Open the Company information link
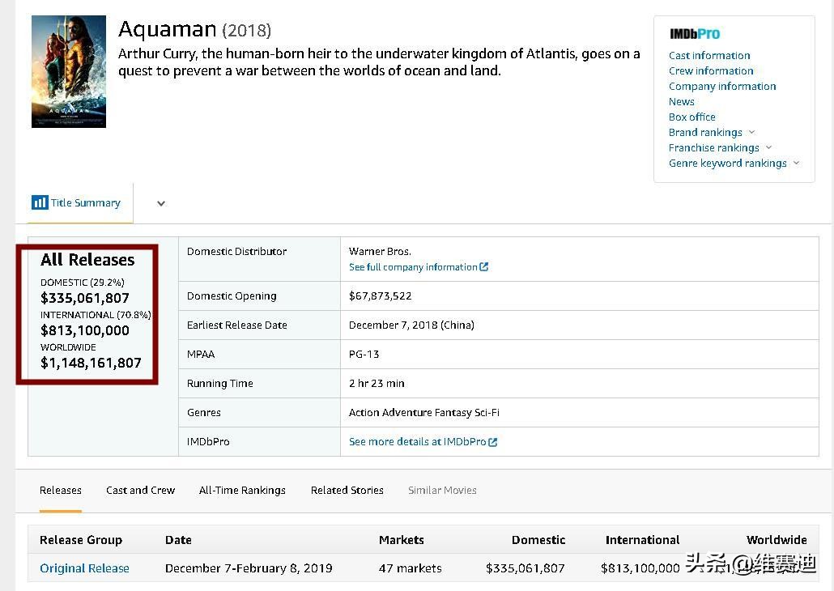 pyautogui.click(x=722, y=87)
